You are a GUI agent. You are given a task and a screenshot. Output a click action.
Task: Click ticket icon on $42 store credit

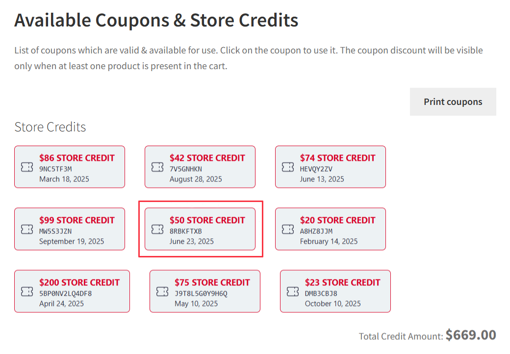157,167
